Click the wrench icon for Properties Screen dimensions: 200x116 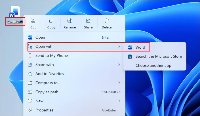(30, 110)
